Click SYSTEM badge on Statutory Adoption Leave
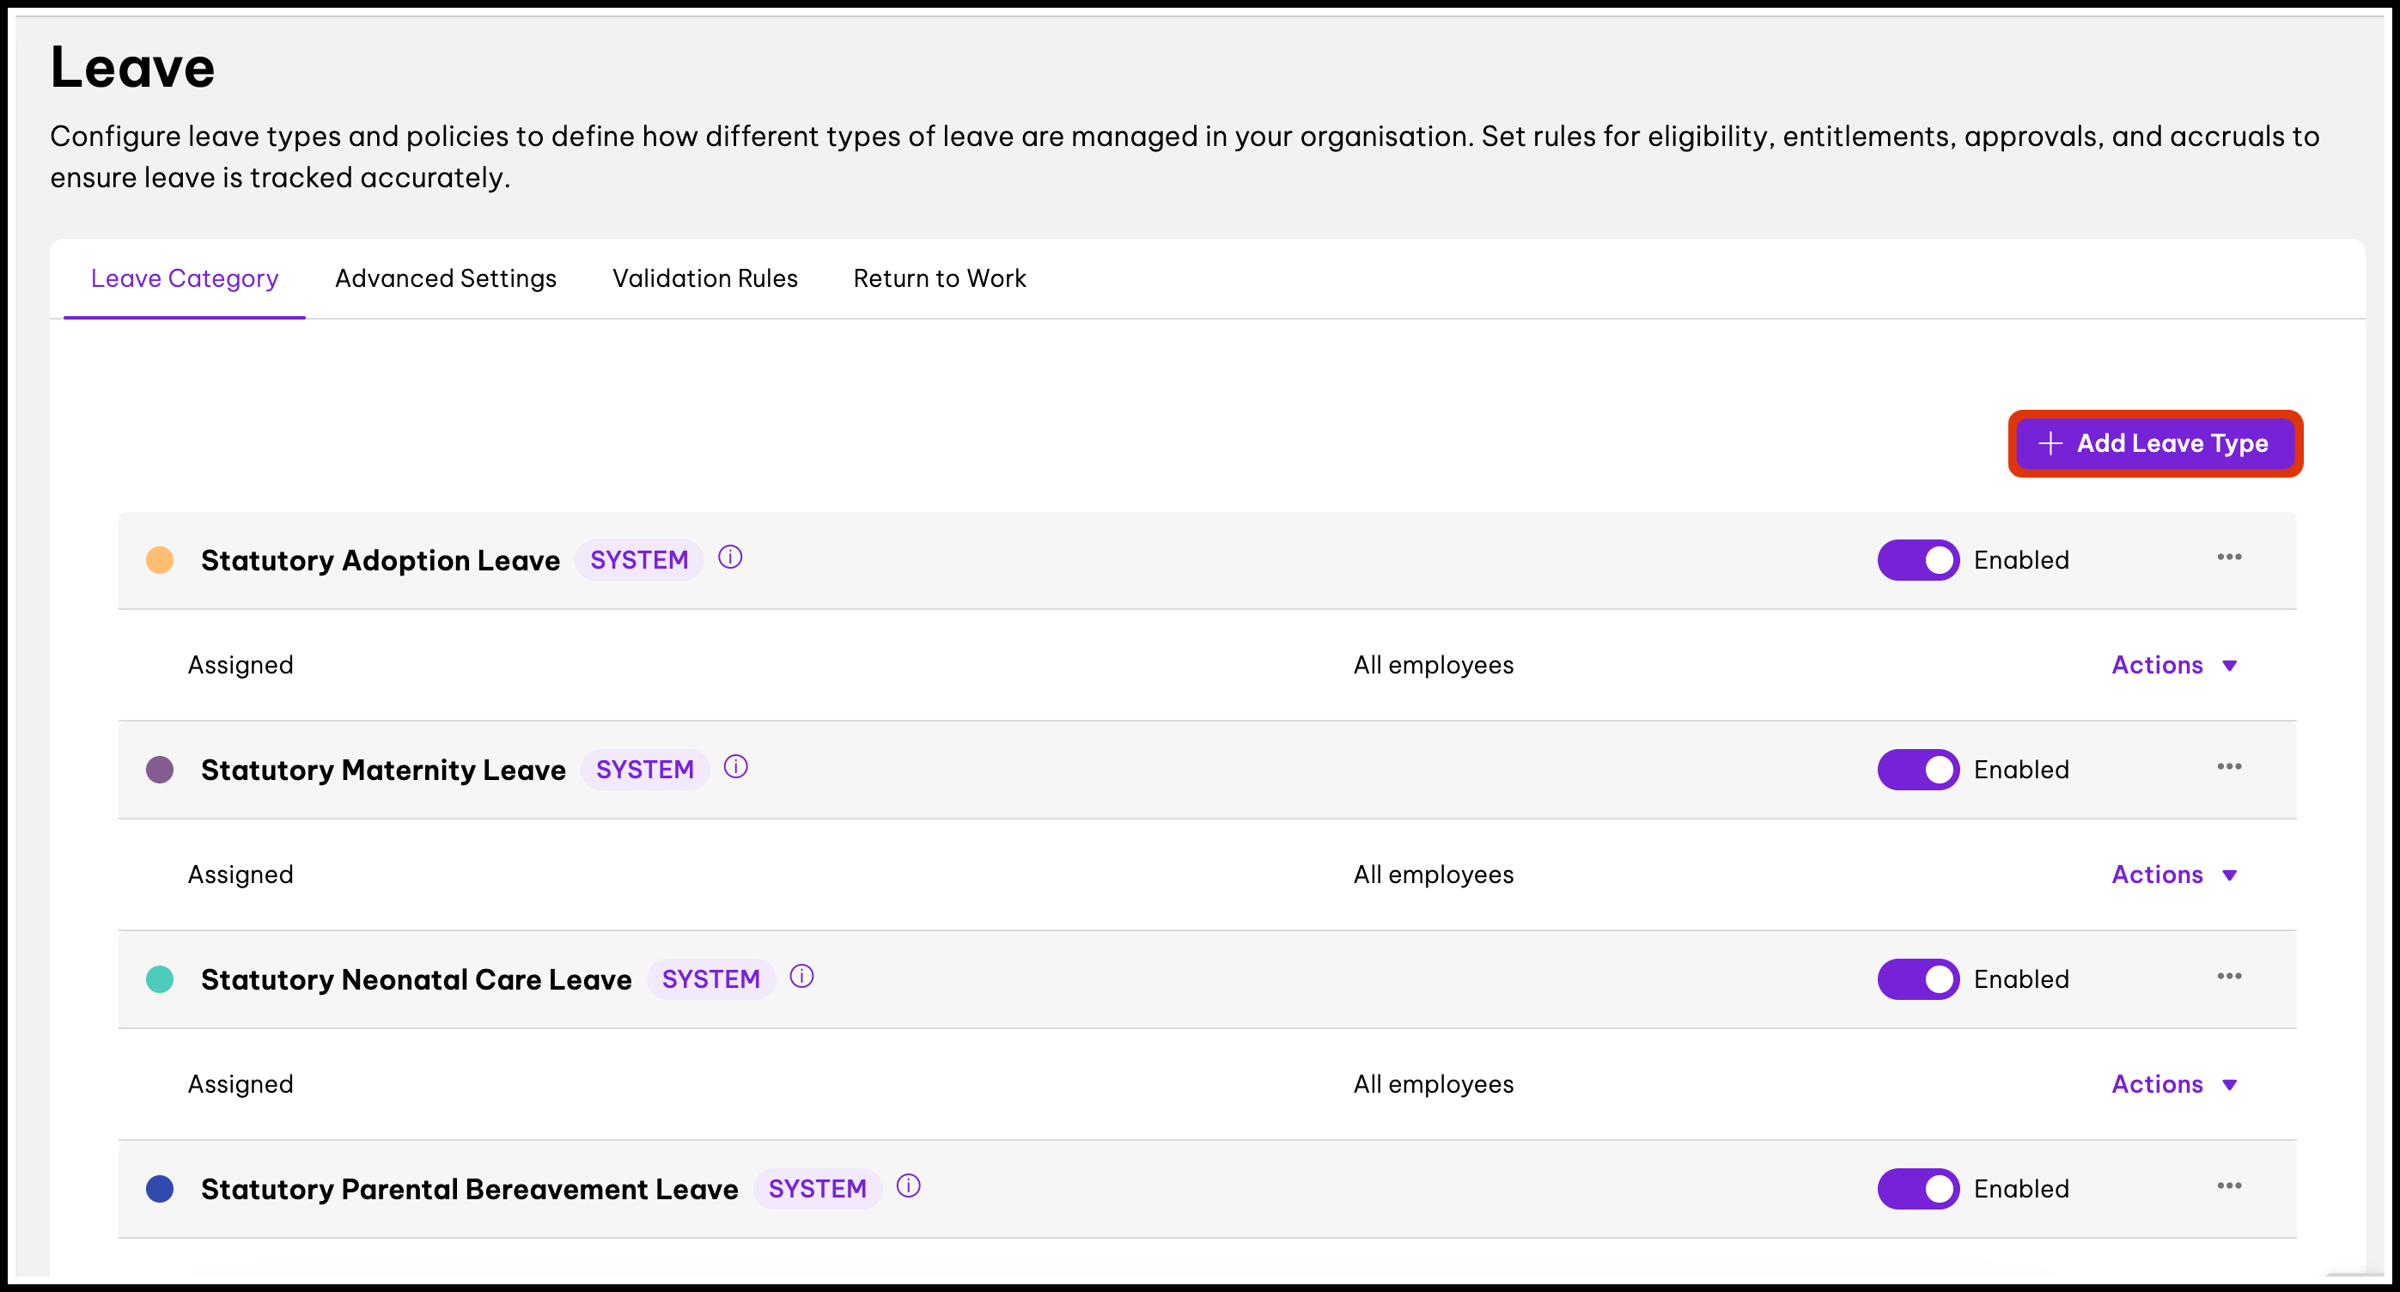 coord(639,560)
